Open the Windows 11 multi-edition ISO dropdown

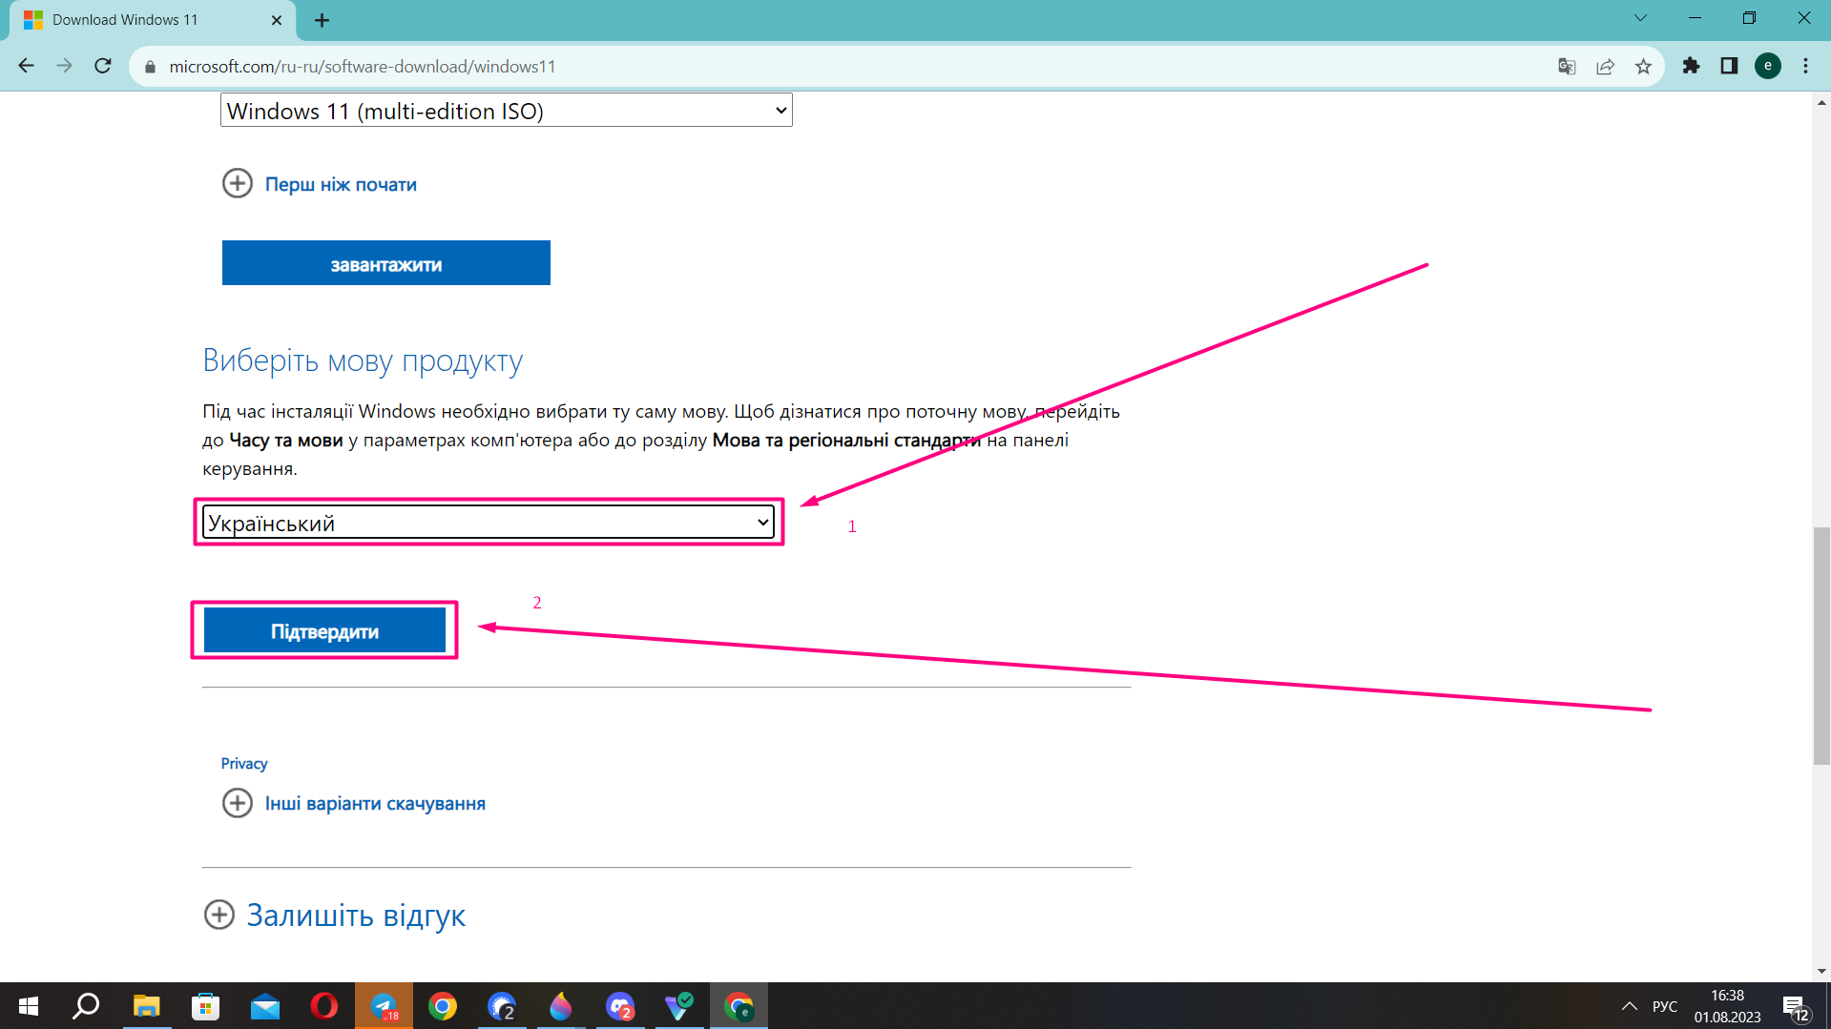click(x=507, y=110)
